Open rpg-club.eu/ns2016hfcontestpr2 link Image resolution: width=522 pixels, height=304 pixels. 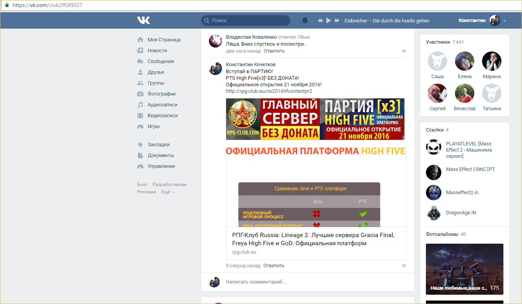point(269,91)
